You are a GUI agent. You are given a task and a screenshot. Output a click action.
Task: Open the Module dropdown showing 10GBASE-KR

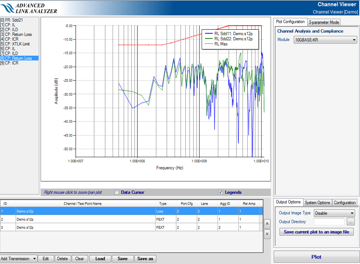(x=325, y=40)
